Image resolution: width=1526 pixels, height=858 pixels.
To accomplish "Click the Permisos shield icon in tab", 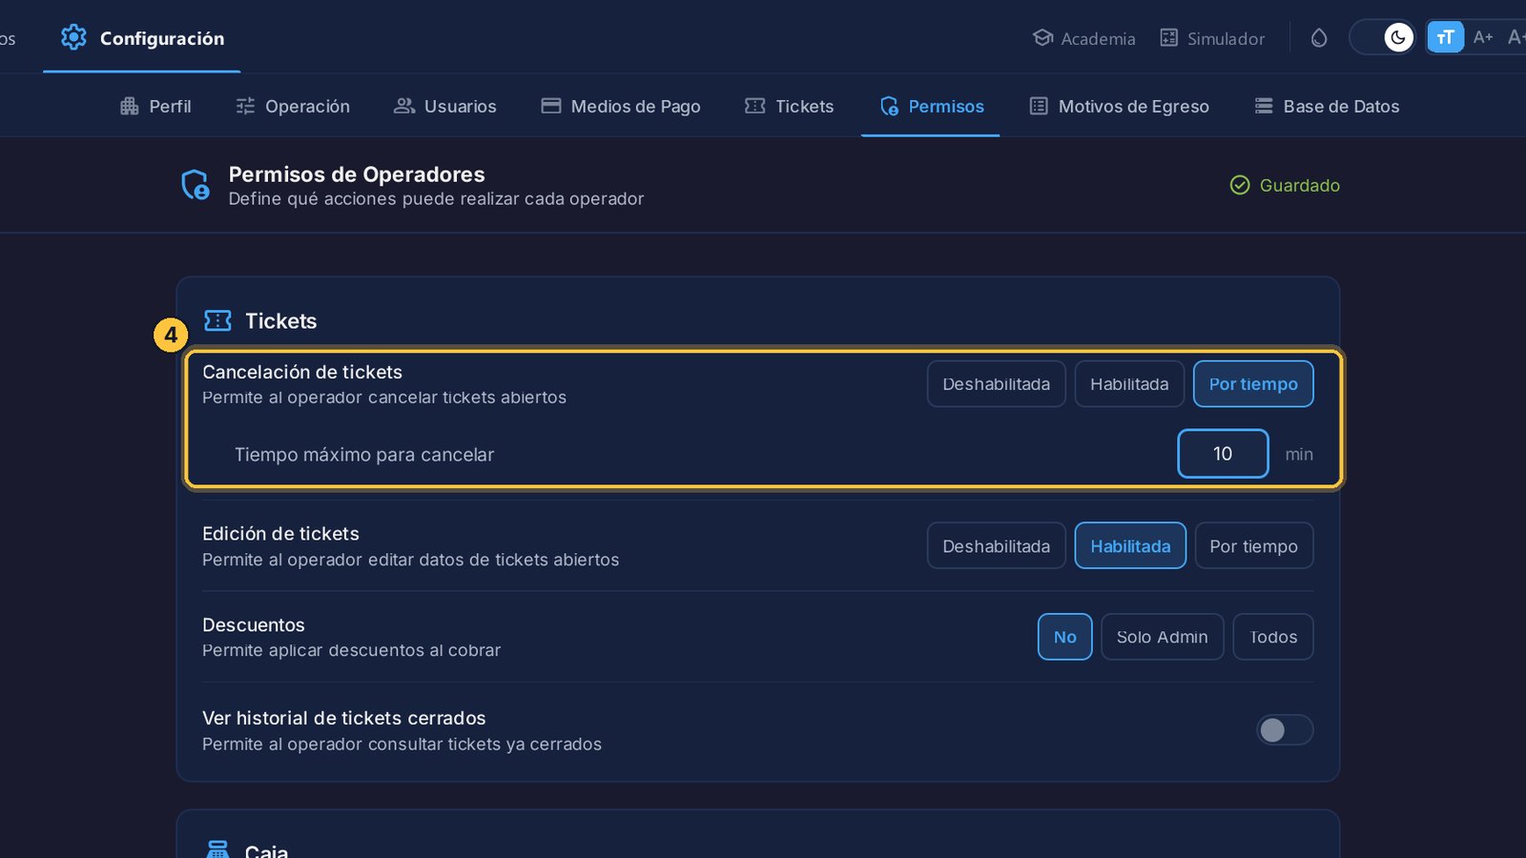I will (x=889, y=106).
